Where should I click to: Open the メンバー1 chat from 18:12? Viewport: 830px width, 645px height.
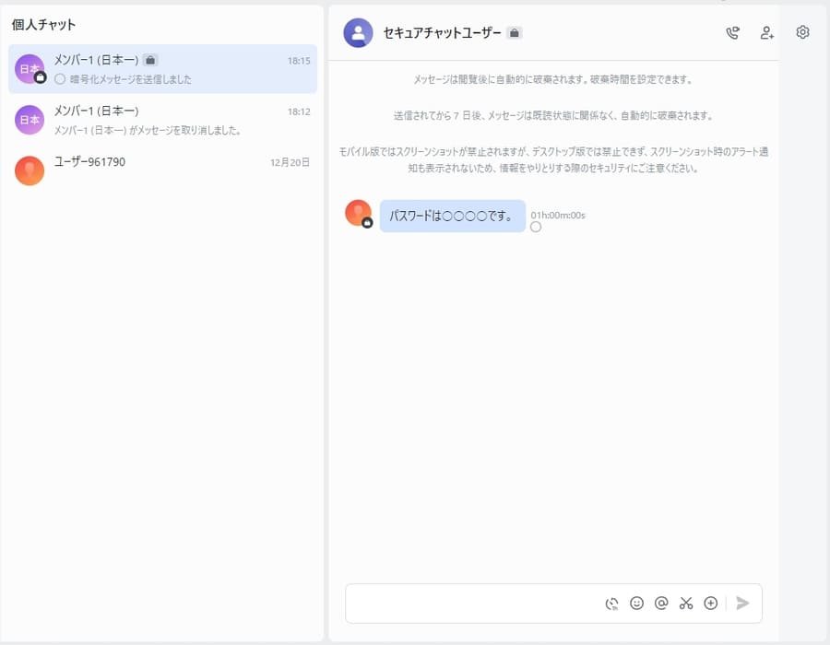pos(162,120)
